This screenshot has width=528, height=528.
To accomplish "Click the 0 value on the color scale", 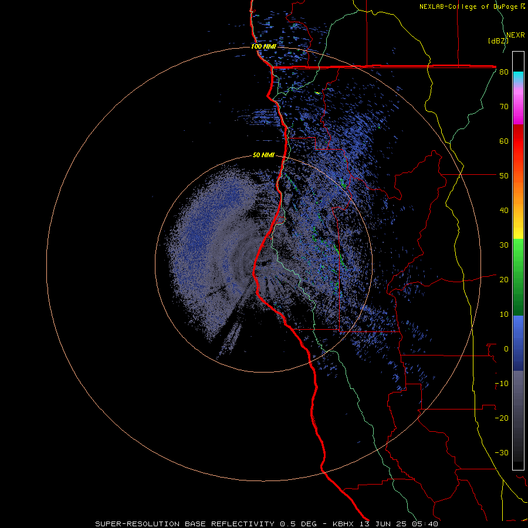I will pyautogui.click(x=506, y=349).
